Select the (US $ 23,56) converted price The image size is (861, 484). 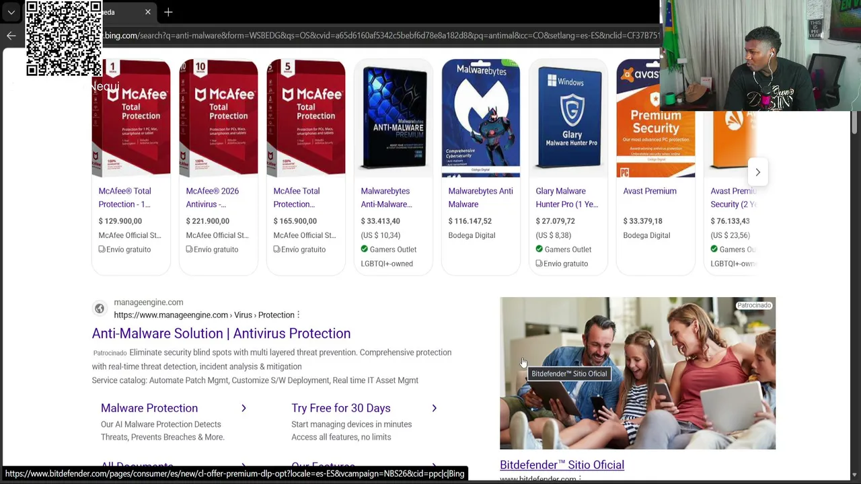point(731,235)
